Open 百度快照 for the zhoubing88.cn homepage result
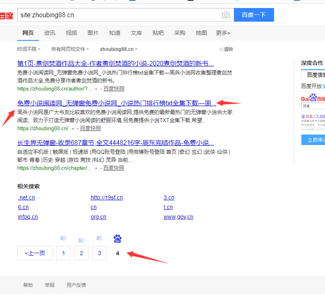 click(x=91, y=128)
